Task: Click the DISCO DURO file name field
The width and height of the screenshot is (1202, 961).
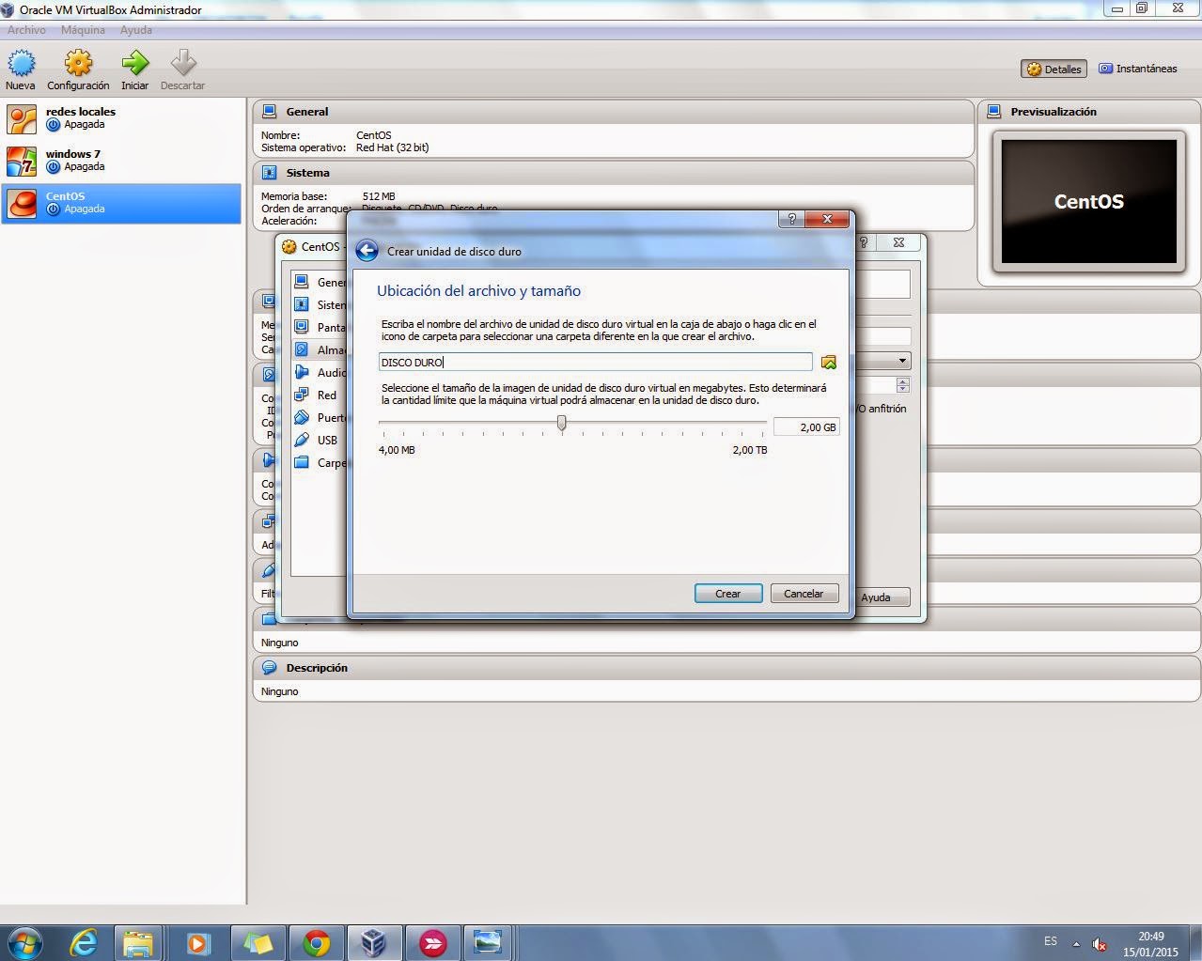Action: tap(595, 362)
